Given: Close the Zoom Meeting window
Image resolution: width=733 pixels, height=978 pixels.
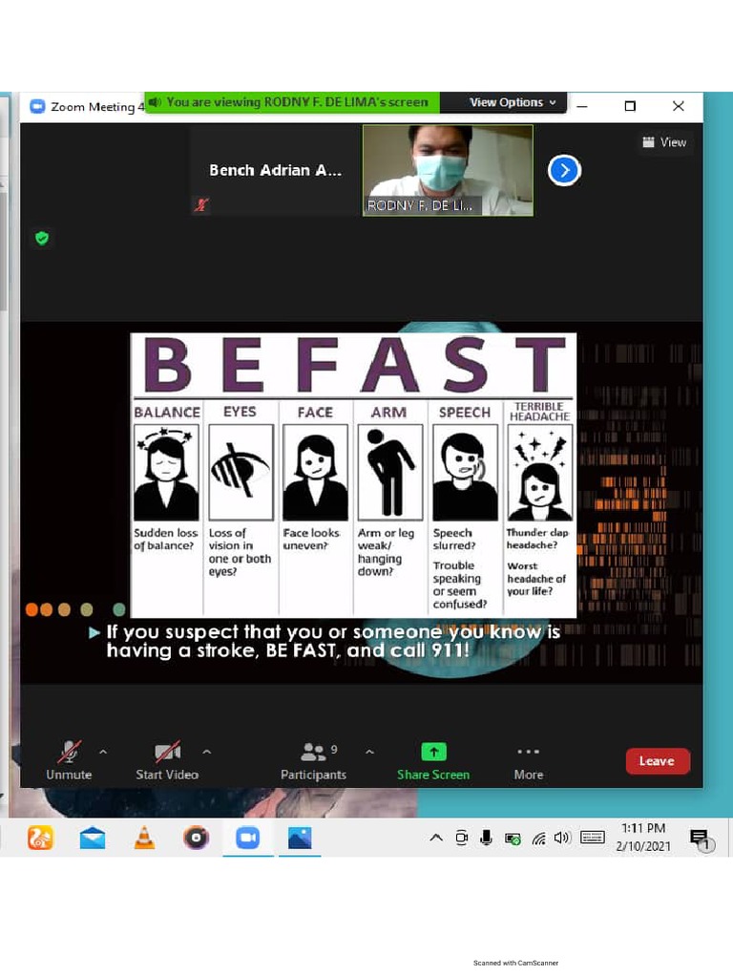Looking at the screenshot, I should [x=679, y=107].
